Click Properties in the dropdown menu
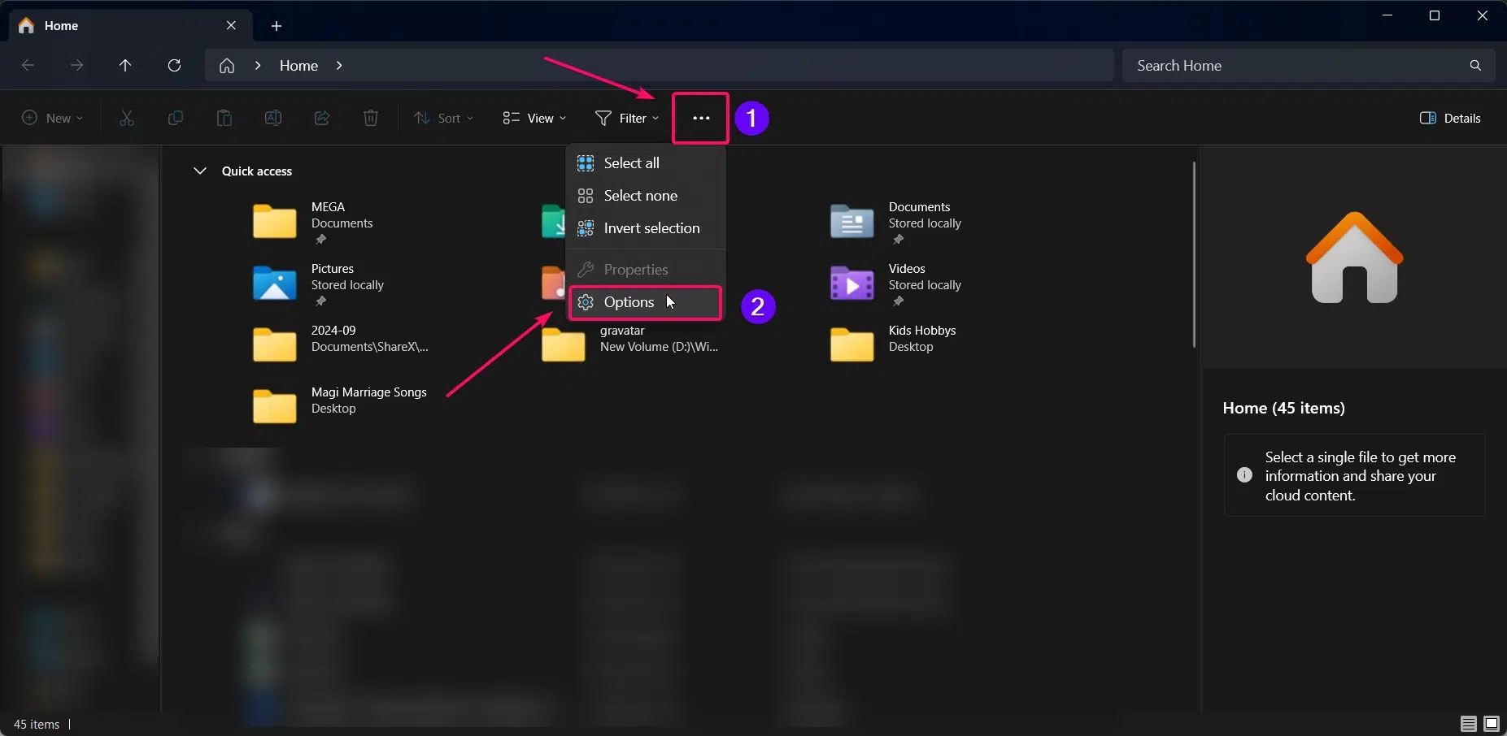 (x=646, y=269)
